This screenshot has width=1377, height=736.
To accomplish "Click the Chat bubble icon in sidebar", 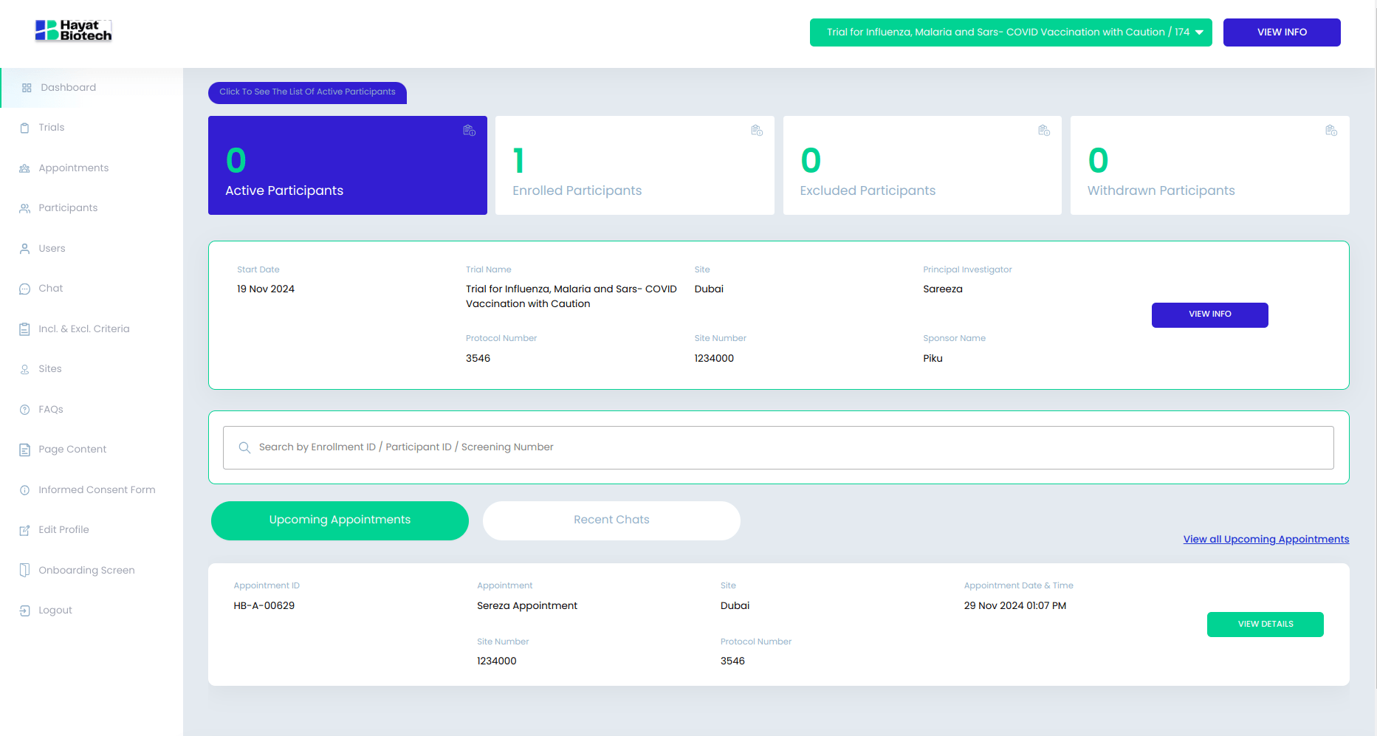I will pyautogui.click(x=24, y=289).
